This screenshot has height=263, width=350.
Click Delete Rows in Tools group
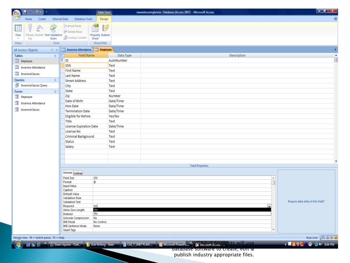click(73, 32)
